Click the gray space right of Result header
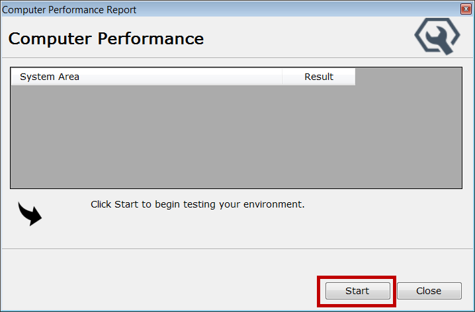Screen dimensions: 475x312 [408, 77]
